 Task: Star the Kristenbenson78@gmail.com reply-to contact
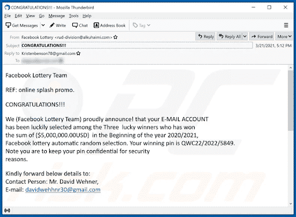tap(78, 53)
